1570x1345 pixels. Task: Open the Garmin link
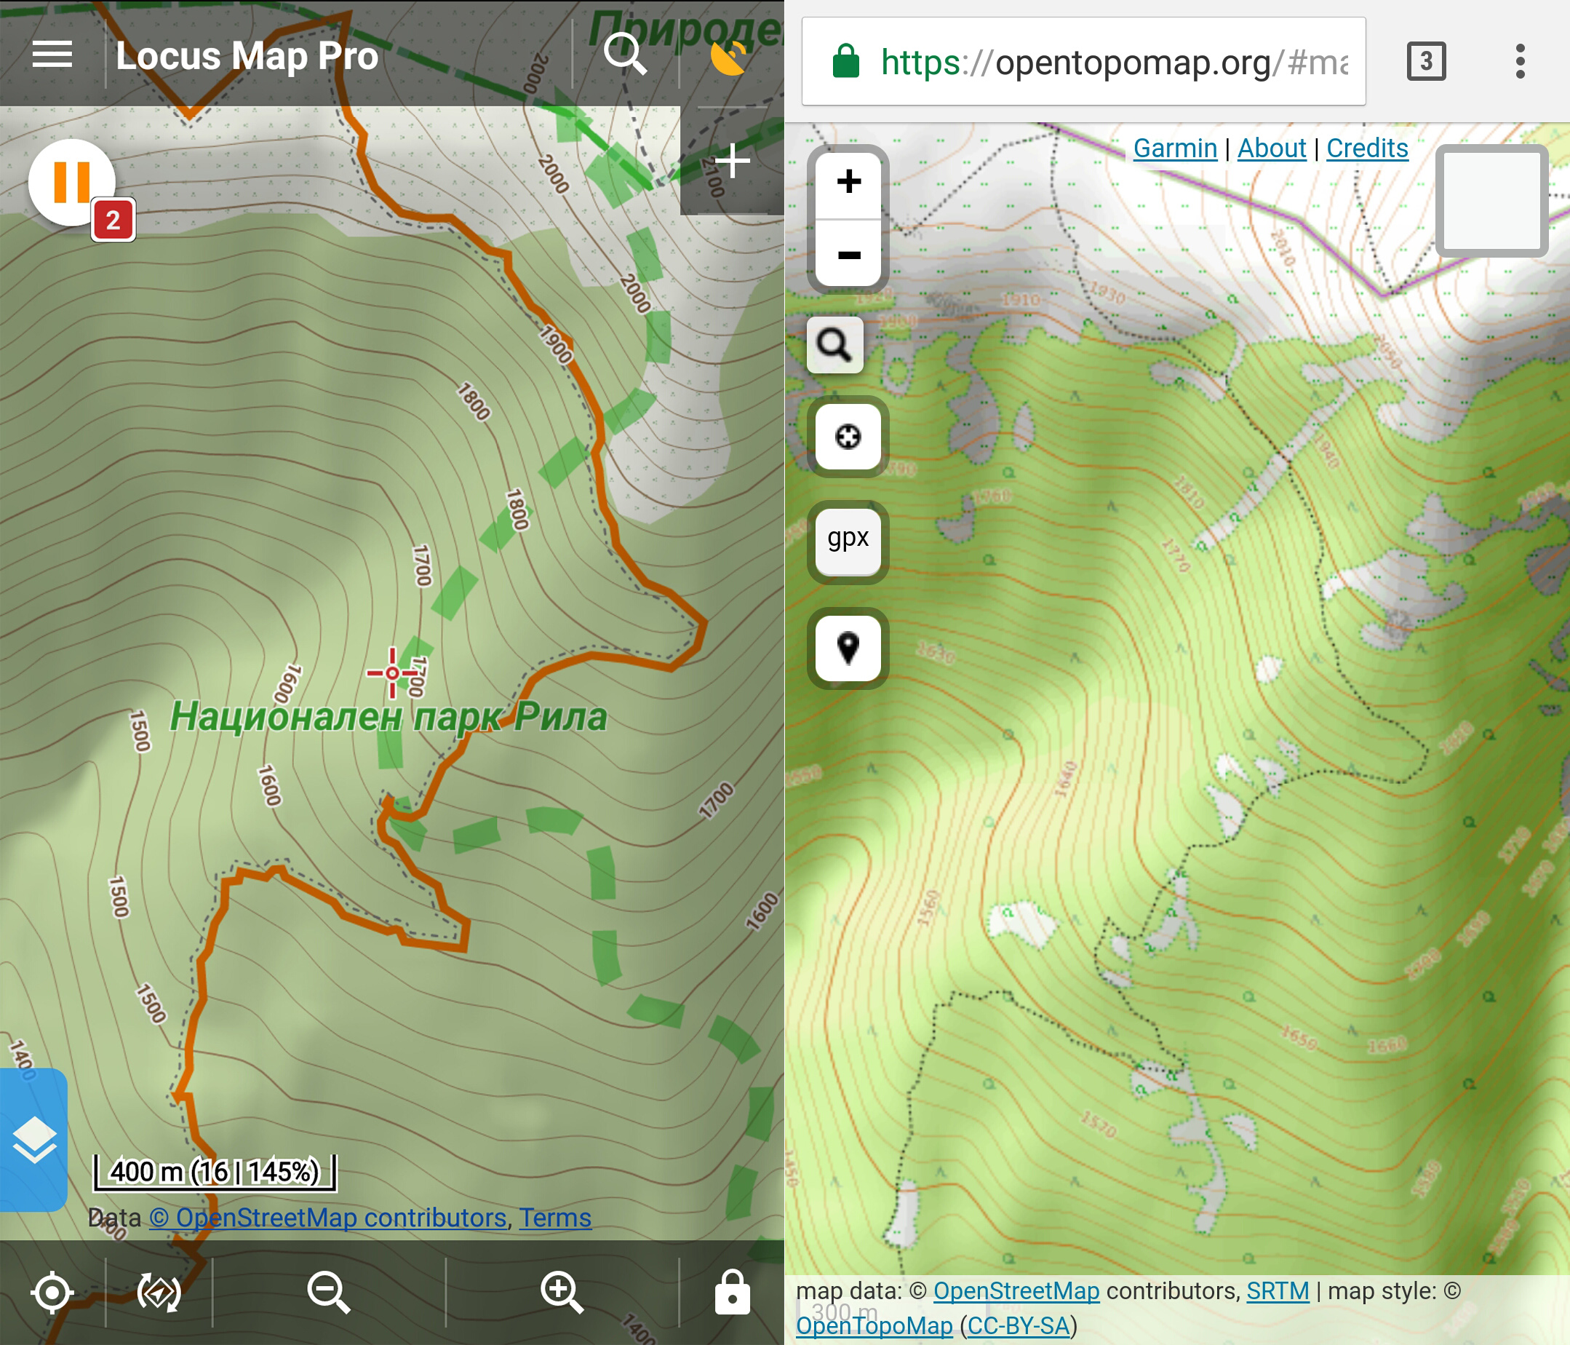pos(1174,148)
